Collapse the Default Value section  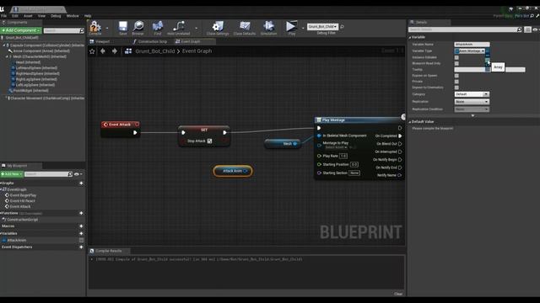click(x=410, y=121)
